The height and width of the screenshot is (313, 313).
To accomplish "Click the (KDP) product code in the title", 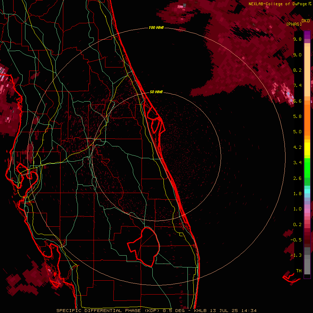I will tap(152, 311).
